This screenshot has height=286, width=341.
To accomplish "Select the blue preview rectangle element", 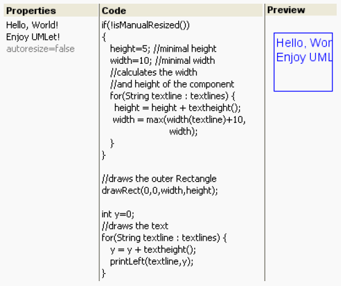I will tap(303, 62).
